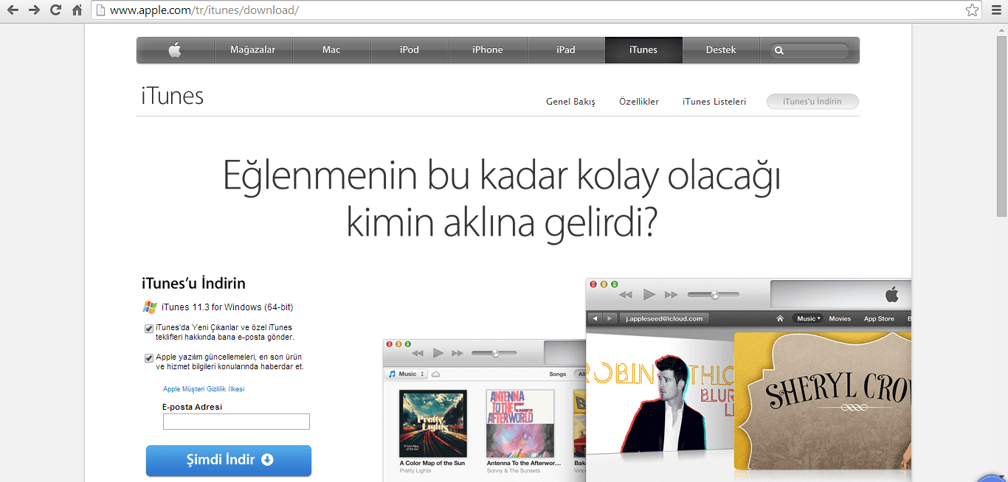Open the Destek support page

tap(721, 50)
